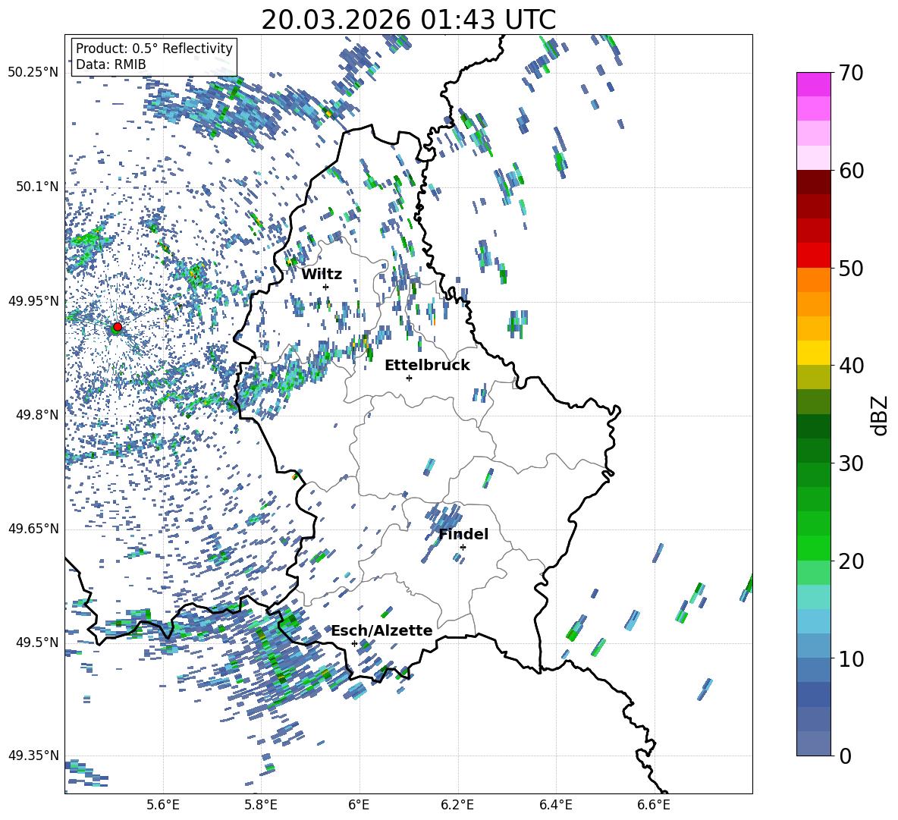Image resolution: width=898 pixels, height=820 pixels.
Task: Click the Findel station cross marker
Action: point(463,547)
